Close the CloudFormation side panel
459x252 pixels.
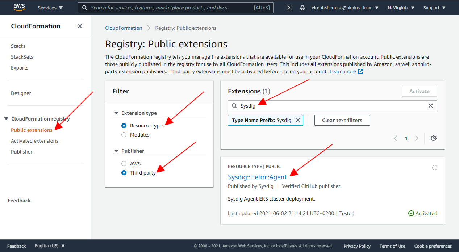click(x=79, y=26)
